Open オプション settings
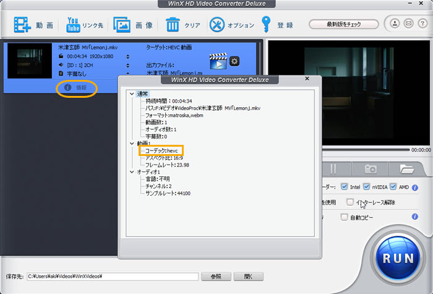This screenshot has width=433, height=294. [x=232, y=25]
